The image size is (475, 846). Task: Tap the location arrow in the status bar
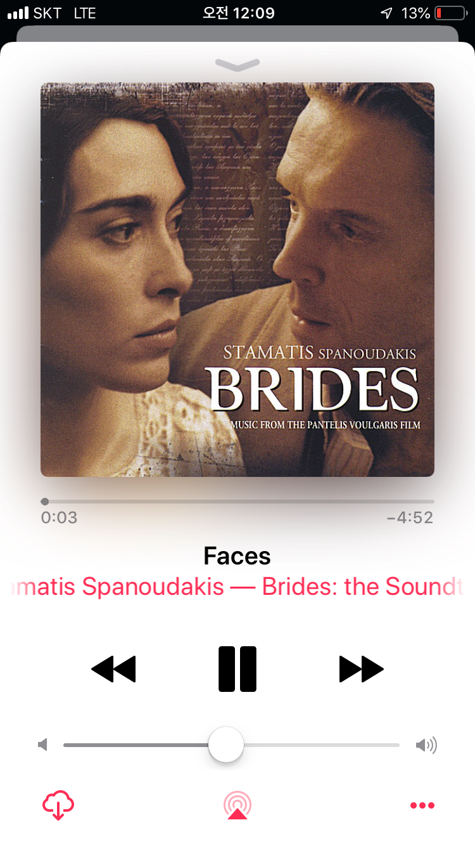(386, 13)
